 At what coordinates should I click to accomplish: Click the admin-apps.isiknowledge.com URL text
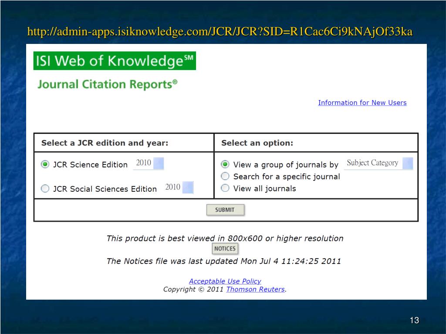point(220,31)
